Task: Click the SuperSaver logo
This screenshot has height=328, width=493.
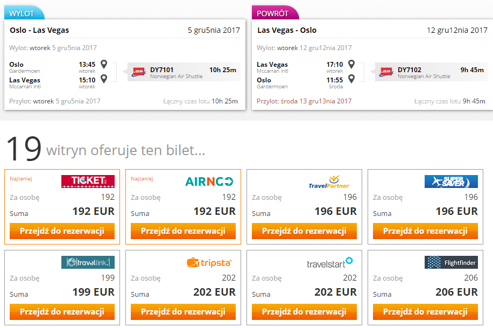Action: click(451, 182)
